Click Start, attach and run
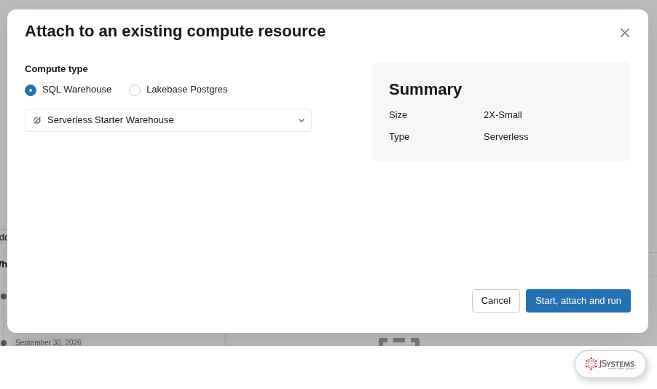Screen dimensions: 657x389 pos(578,301)
